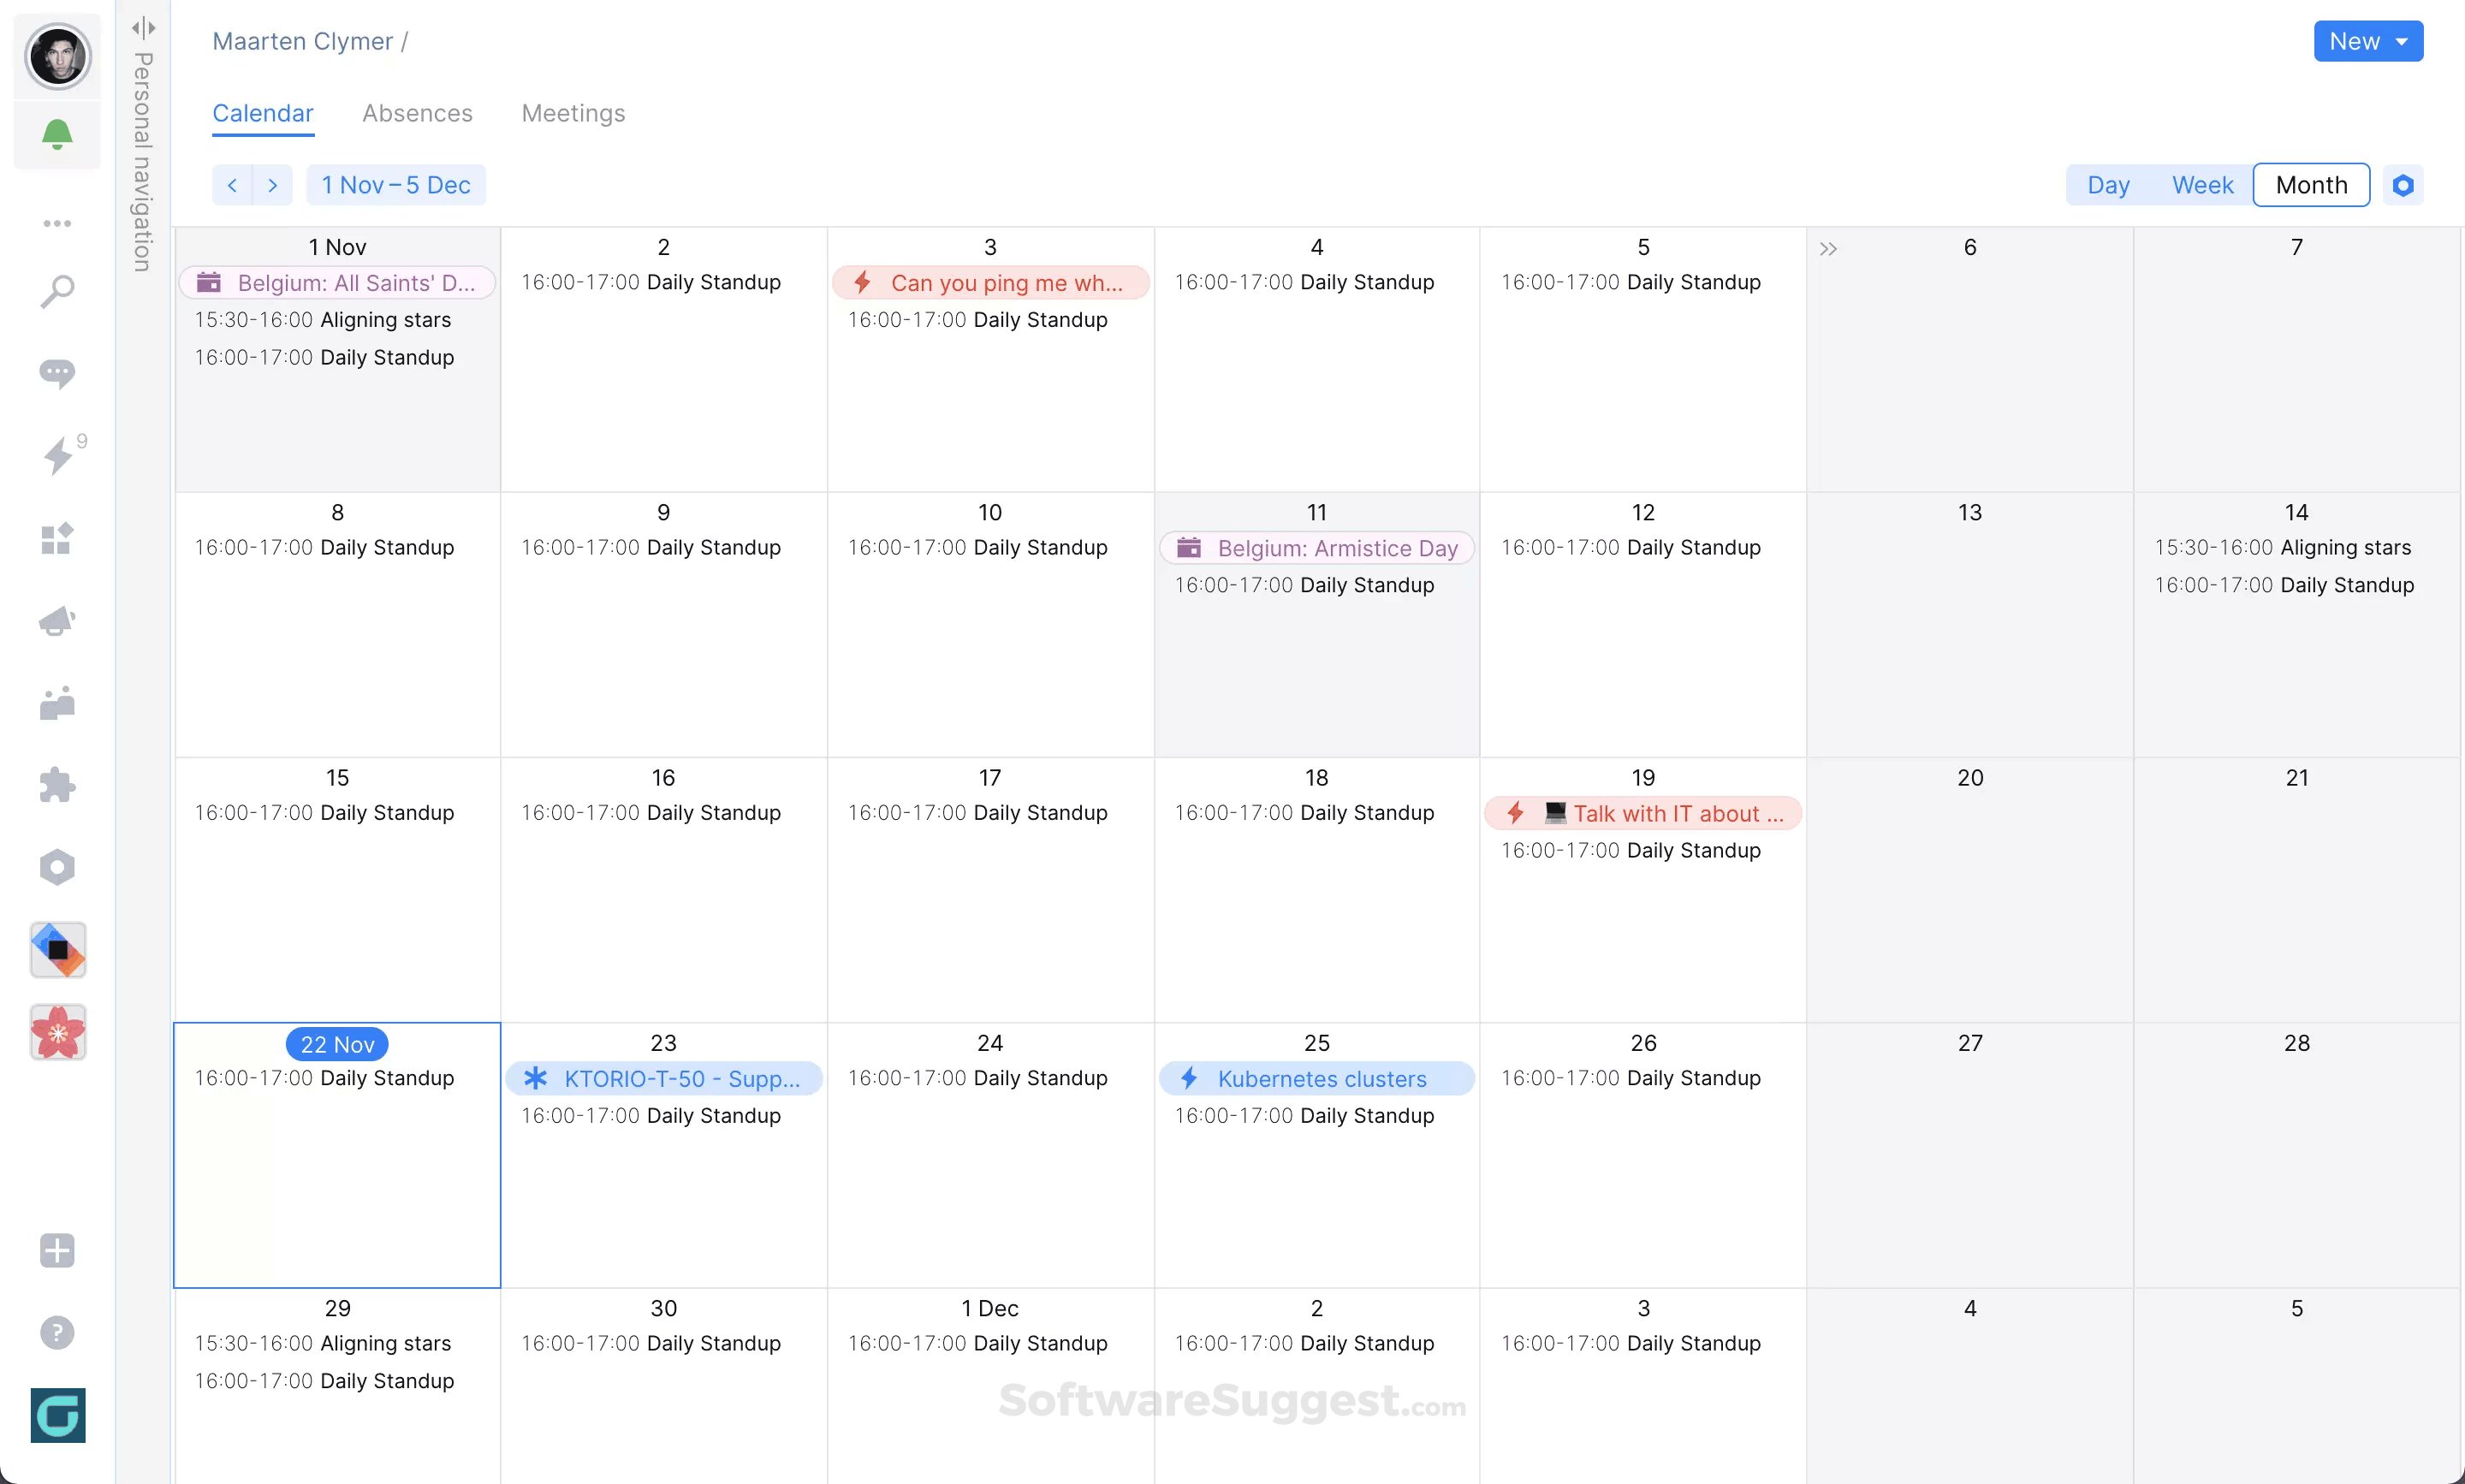Screen dimensions: 2465x1484
Task: Switch to the Meetings tab
Action: tap(573, 113)
